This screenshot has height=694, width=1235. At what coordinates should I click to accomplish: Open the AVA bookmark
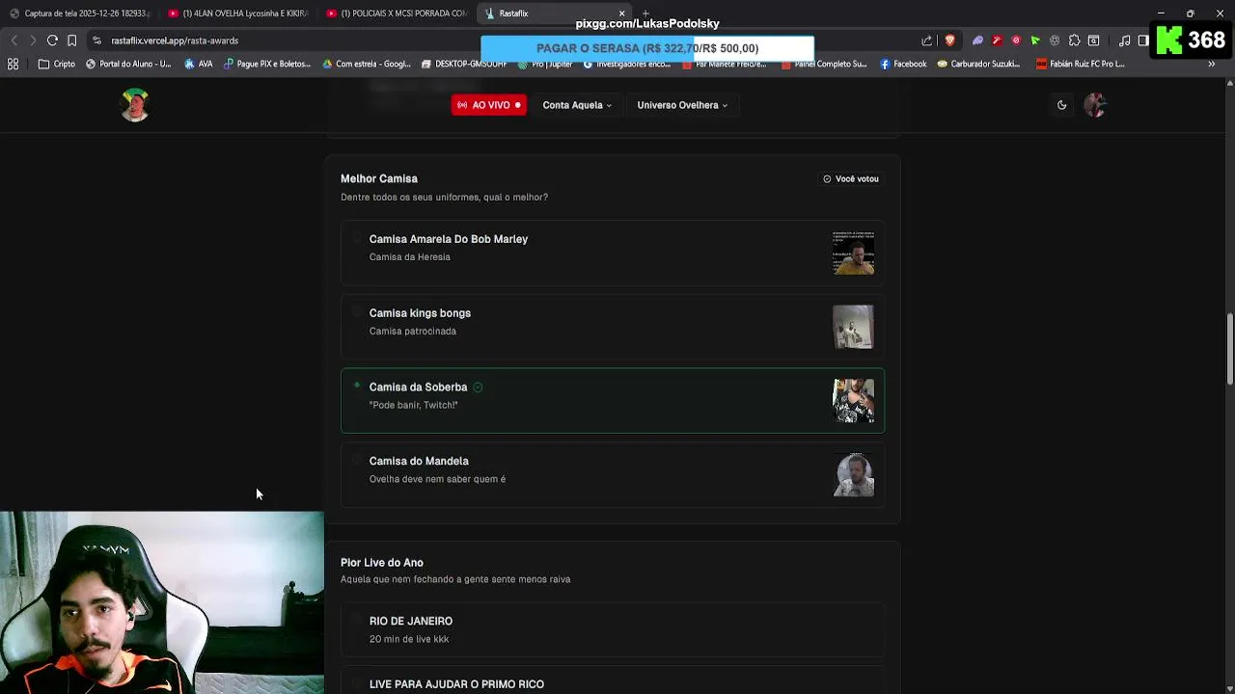click(x=199, y=64)
